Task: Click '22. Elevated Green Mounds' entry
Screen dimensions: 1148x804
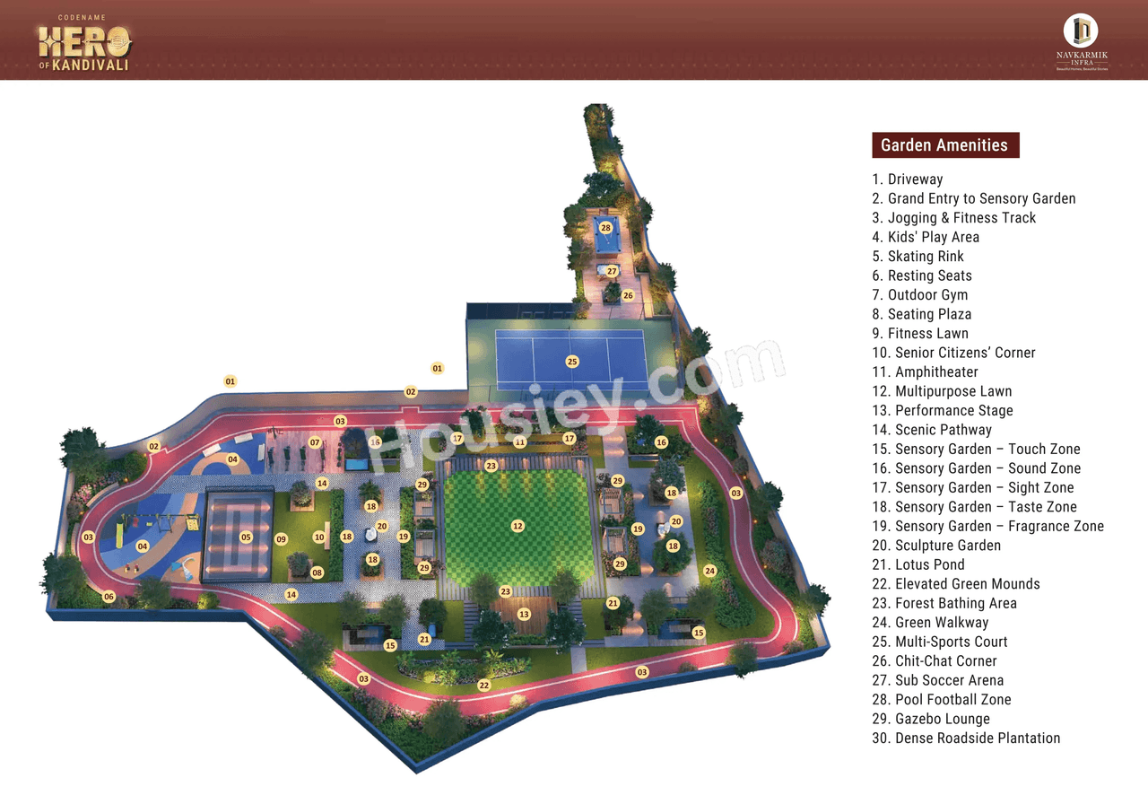Action: click(956, 584)
